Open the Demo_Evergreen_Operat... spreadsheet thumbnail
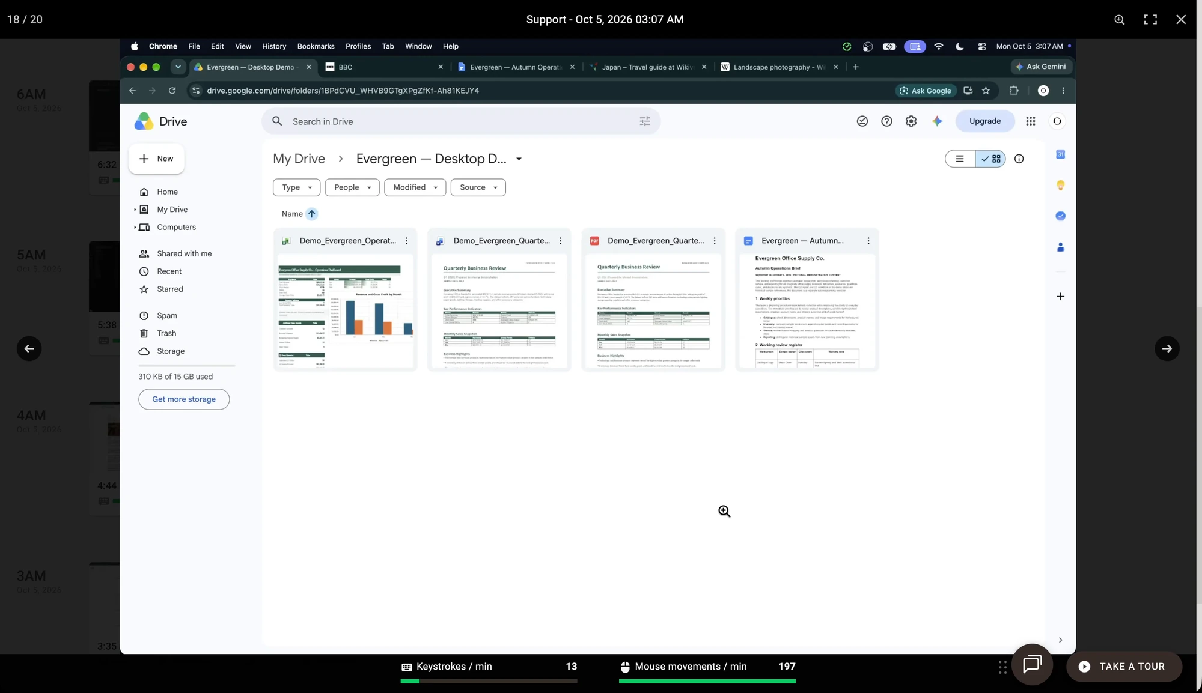 click(345, 310)
